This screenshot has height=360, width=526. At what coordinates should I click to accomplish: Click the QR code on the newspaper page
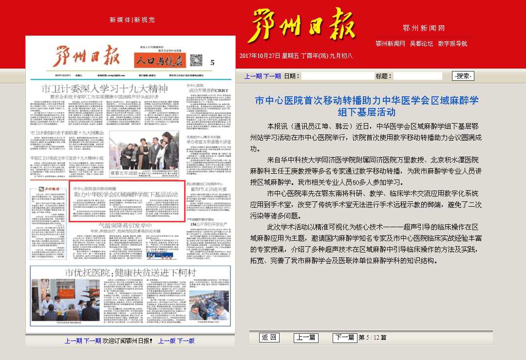point(196,60)
